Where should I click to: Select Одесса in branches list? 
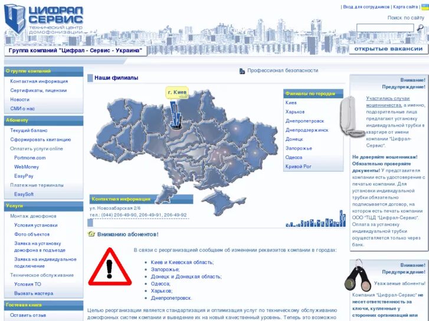pyautogui.click(x=294, y=158)
